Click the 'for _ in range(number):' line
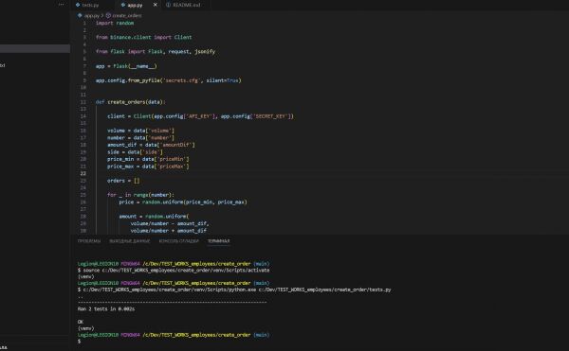The height and width of the screenshot is (351, 569). (x=140, y=195)
